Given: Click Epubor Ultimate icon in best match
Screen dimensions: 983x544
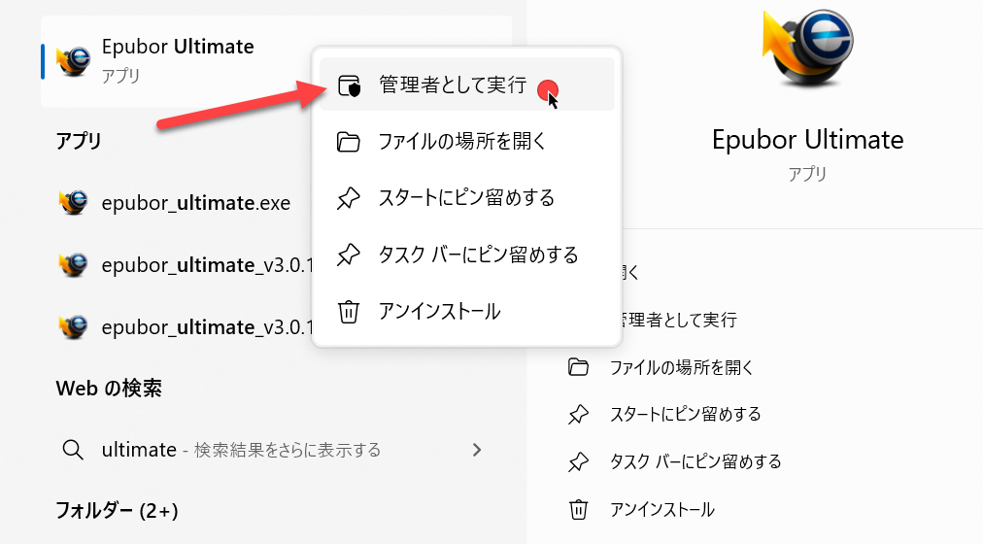Looking at the screenshot, I should [74, 61].
